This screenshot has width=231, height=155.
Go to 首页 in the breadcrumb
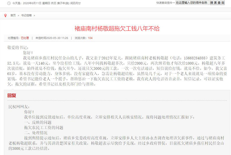(13, 15)
